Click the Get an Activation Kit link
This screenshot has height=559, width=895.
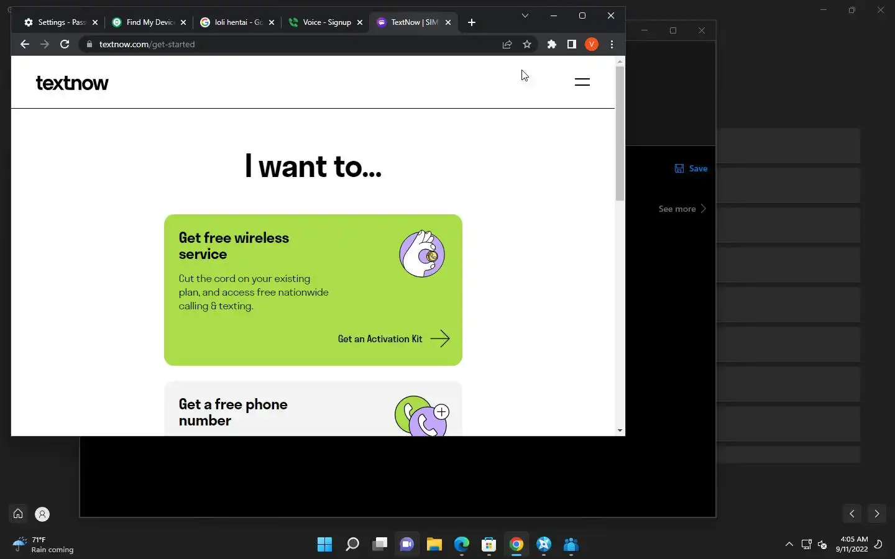380,339
